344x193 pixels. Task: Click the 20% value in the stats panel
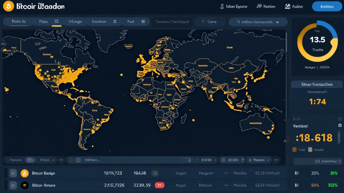pyautogui.click(x=315, y=173)
